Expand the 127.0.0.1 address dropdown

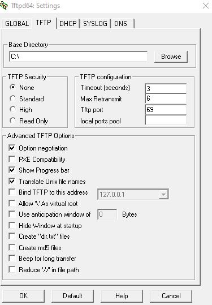click(x=163, y=194)
